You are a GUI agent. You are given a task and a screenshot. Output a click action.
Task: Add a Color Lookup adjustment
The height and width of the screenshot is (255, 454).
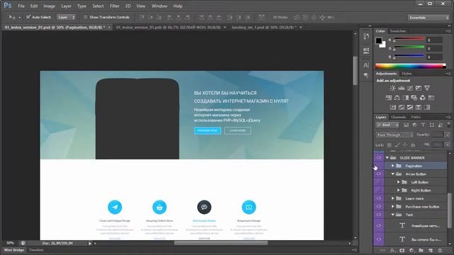point(431,98)
